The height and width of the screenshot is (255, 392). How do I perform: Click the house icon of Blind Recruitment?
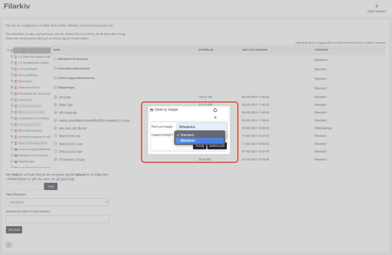[x=16, y=131]
